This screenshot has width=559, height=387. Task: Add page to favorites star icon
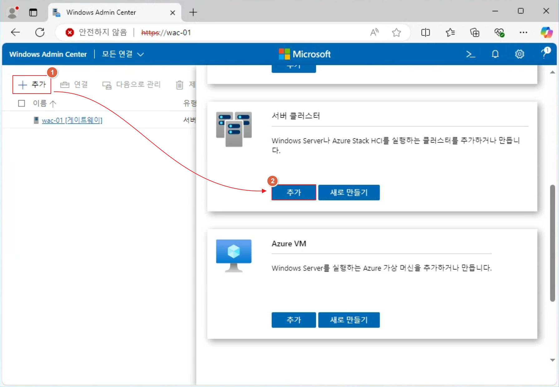click(x=396, y=32)
